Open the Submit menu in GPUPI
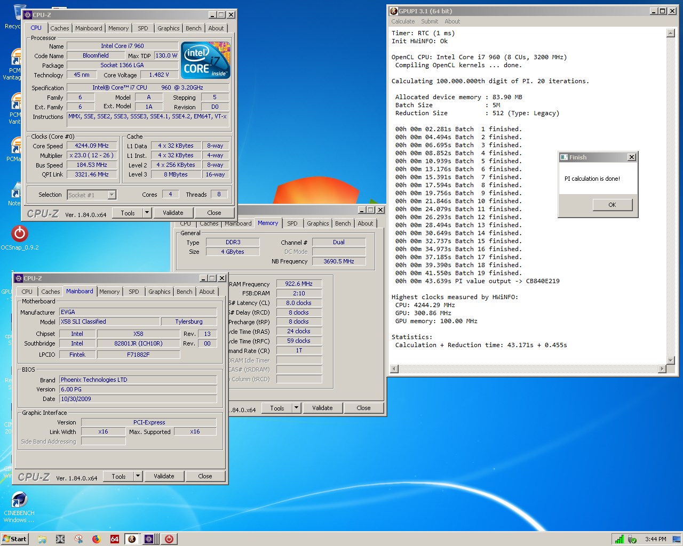This screenshot has height=546, width=683. coord(430,21)
